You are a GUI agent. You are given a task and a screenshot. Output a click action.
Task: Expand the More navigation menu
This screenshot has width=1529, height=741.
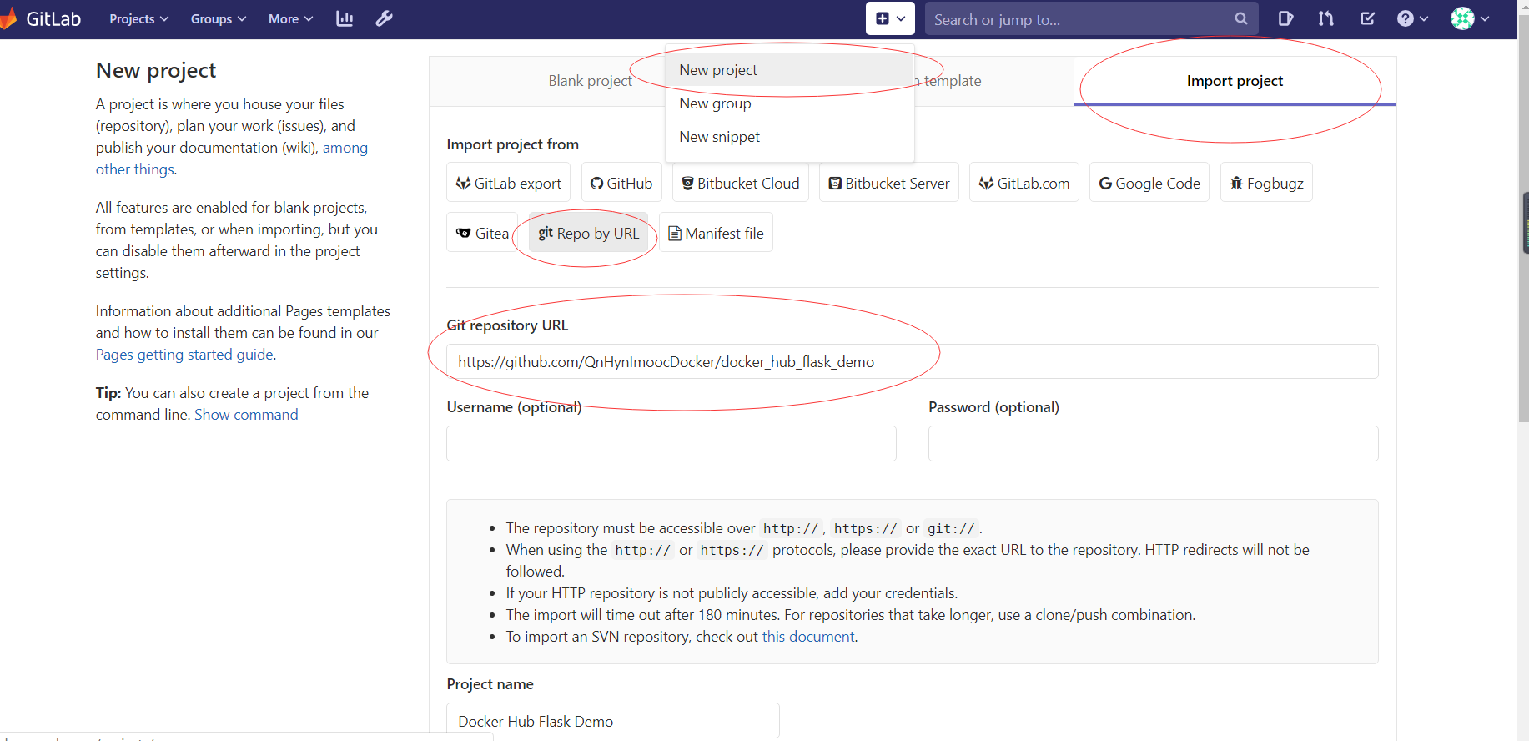(x=290, y=18)
